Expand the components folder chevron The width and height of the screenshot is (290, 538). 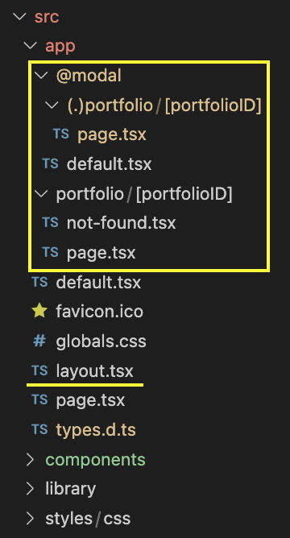(x=30, y=459)
